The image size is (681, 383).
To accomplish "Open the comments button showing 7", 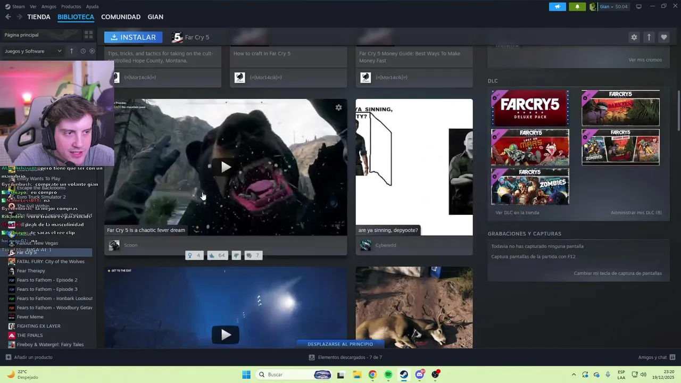I will [253, 255].
